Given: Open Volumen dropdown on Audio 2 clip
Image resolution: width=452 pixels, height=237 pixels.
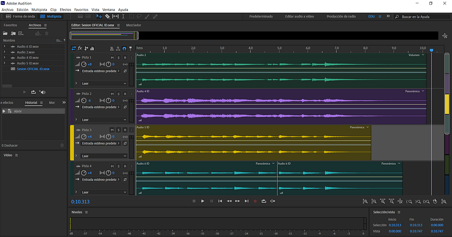Looking at the screenshot, I should pos(416,55).
